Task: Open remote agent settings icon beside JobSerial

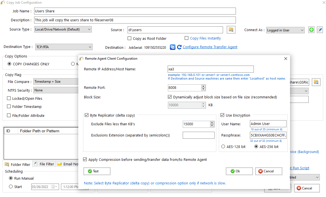Action: tap(173, 47)
